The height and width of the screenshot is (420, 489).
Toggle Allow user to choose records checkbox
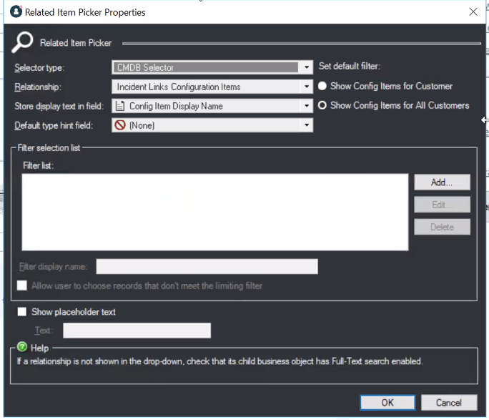pyautogui.click(x=22, y=285)
